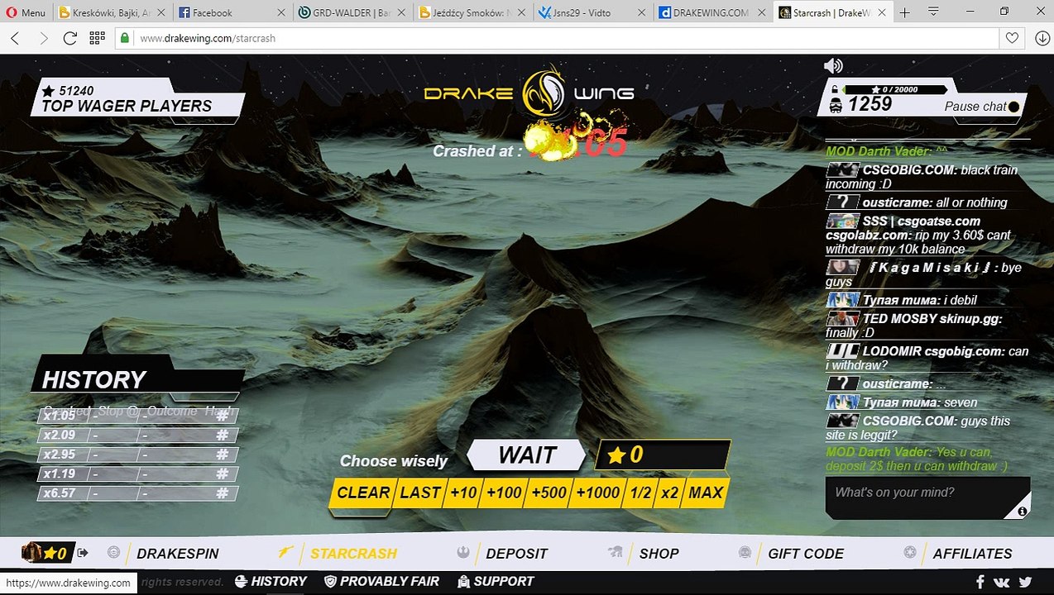Click the hash icon in the x6.57 history row
1054x595 pixels.
(222, 493)
